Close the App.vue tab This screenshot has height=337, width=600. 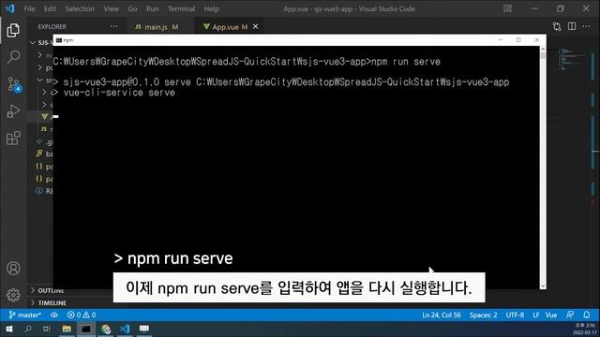click(256, 26)
